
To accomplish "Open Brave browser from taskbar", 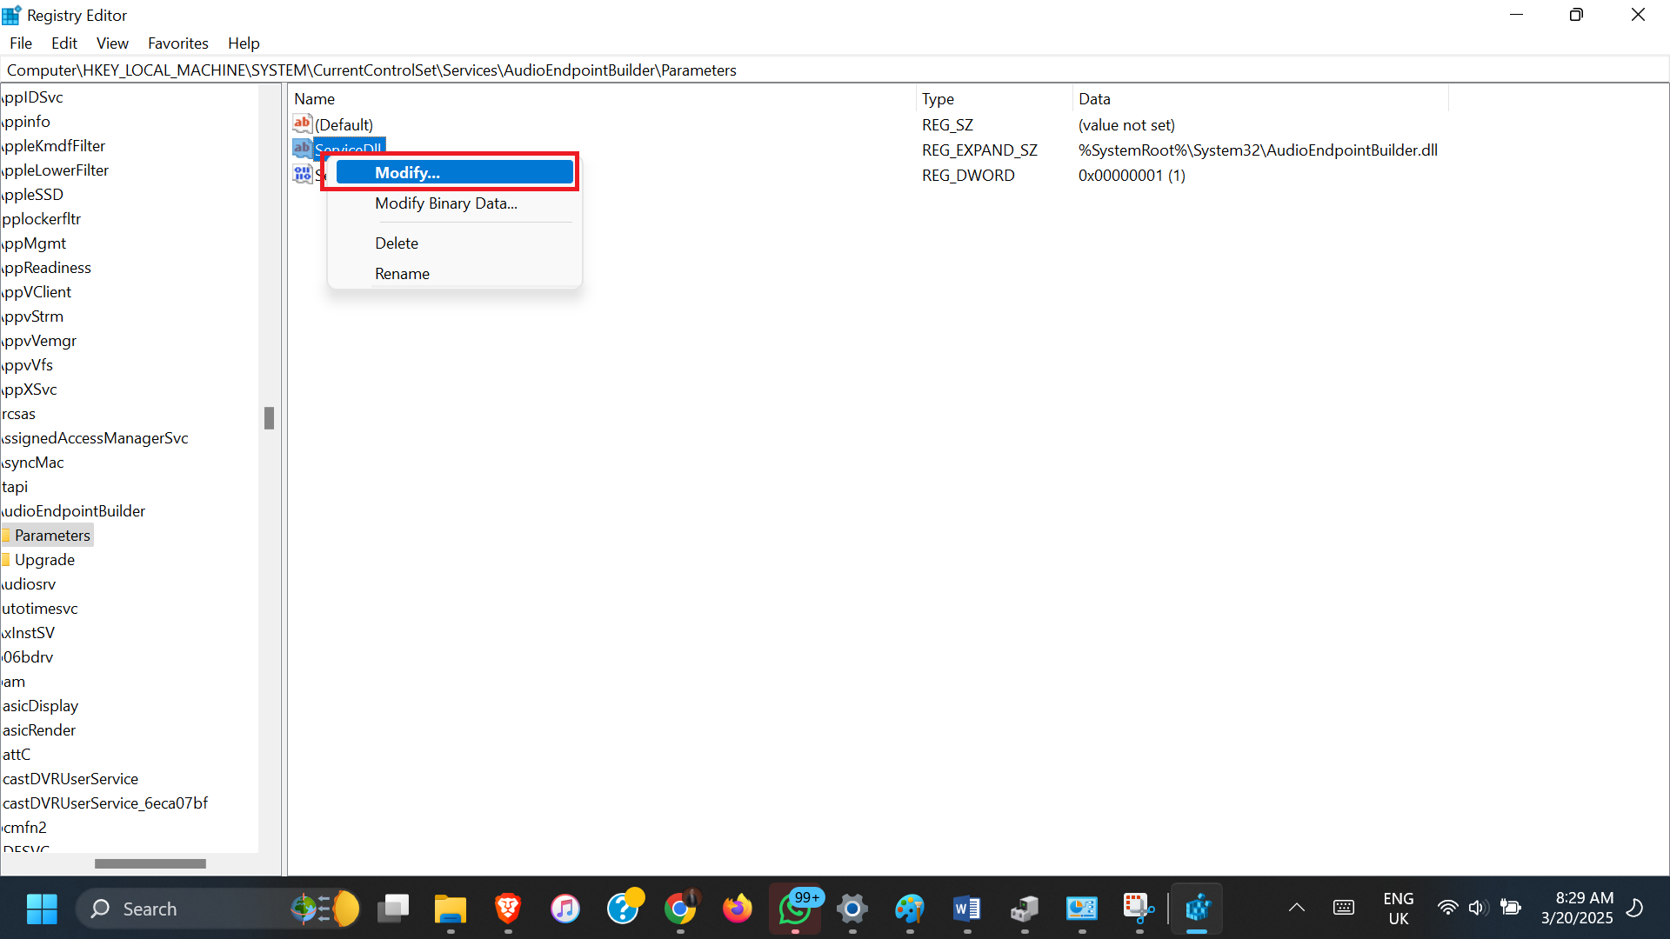I will click(x=508, y=909).
